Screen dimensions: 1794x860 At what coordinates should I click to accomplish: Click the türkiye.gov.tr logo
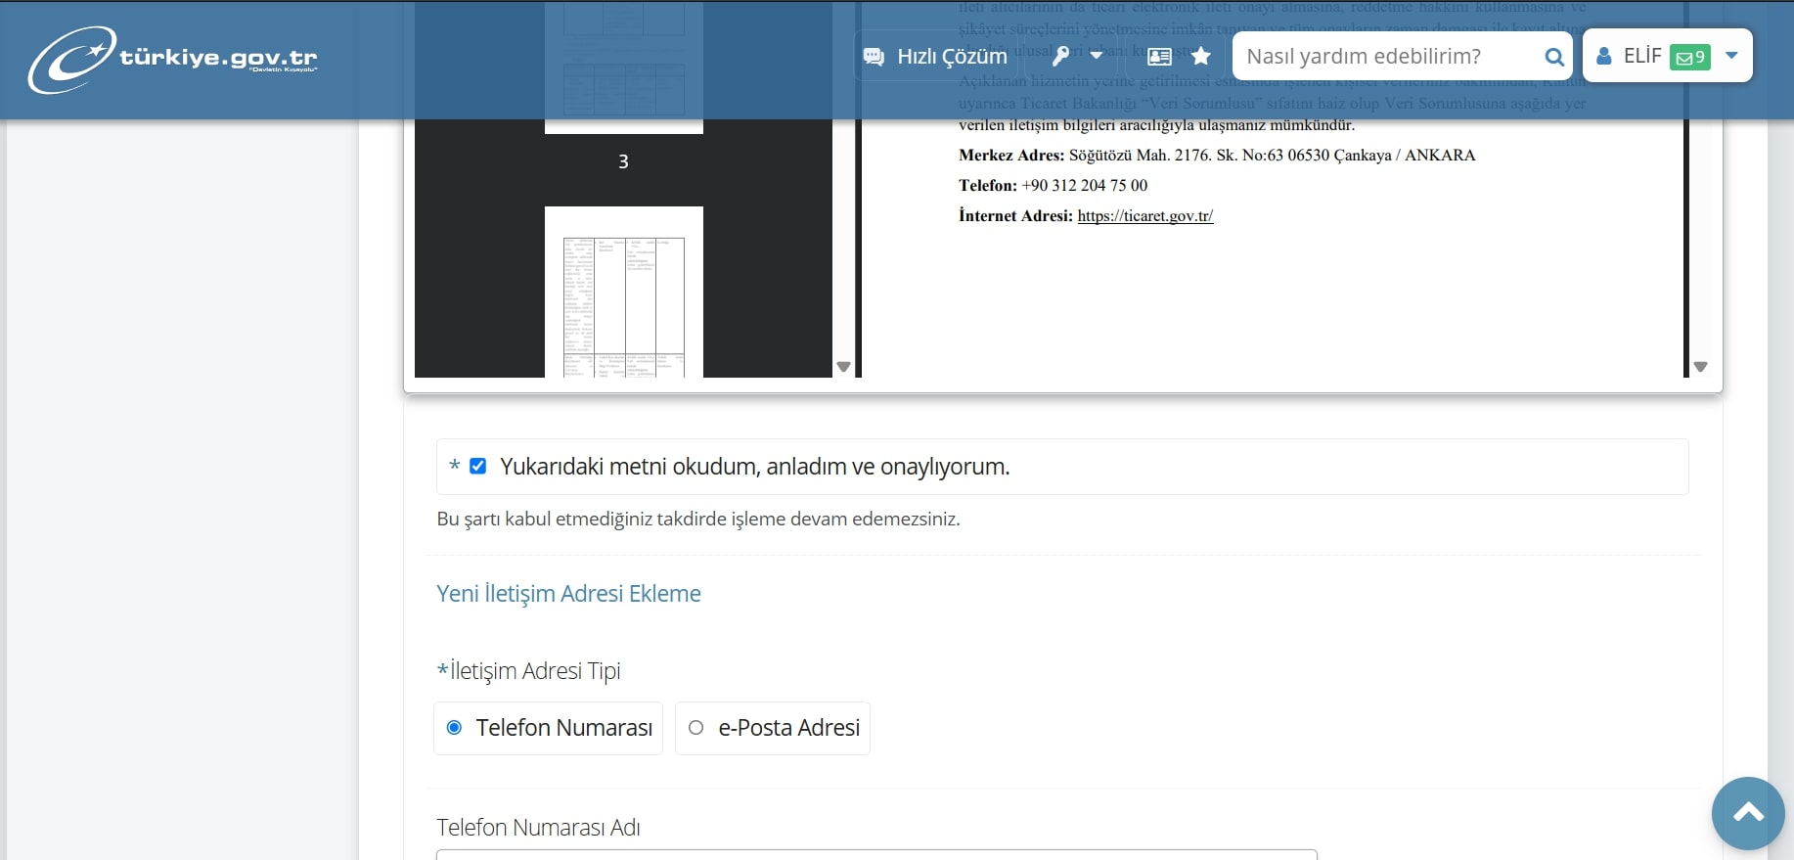173,59
